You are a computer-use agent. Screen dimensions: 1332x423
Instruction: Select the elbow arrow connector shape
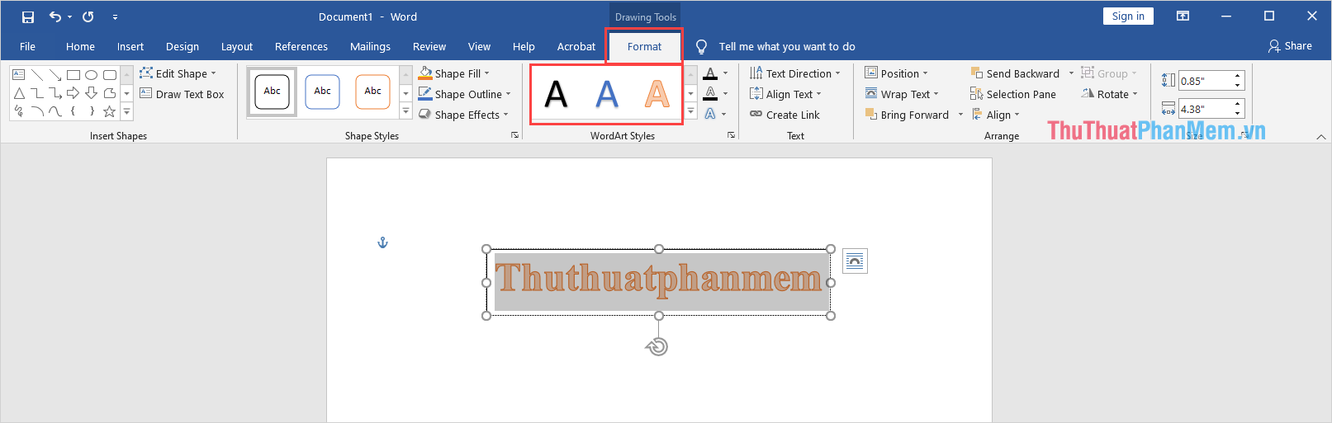tap(55, 93)
